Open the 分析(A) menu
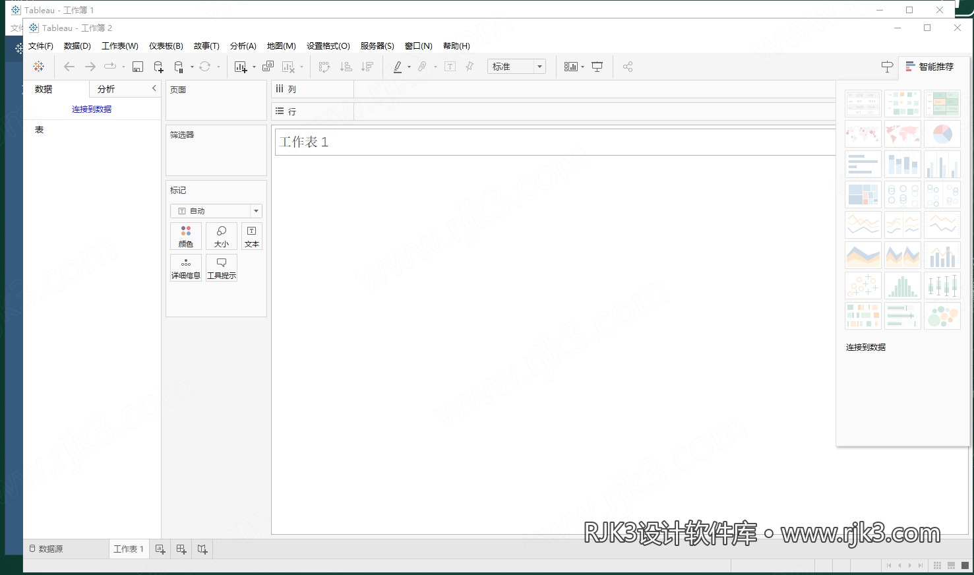 pyautogui.click(x=243, y=46)
